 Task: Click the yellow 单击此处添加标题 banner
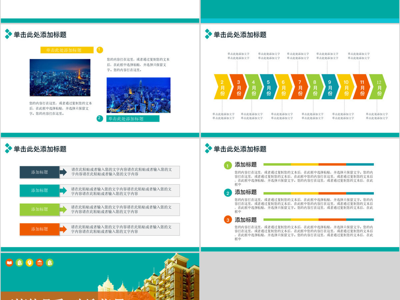67,50
